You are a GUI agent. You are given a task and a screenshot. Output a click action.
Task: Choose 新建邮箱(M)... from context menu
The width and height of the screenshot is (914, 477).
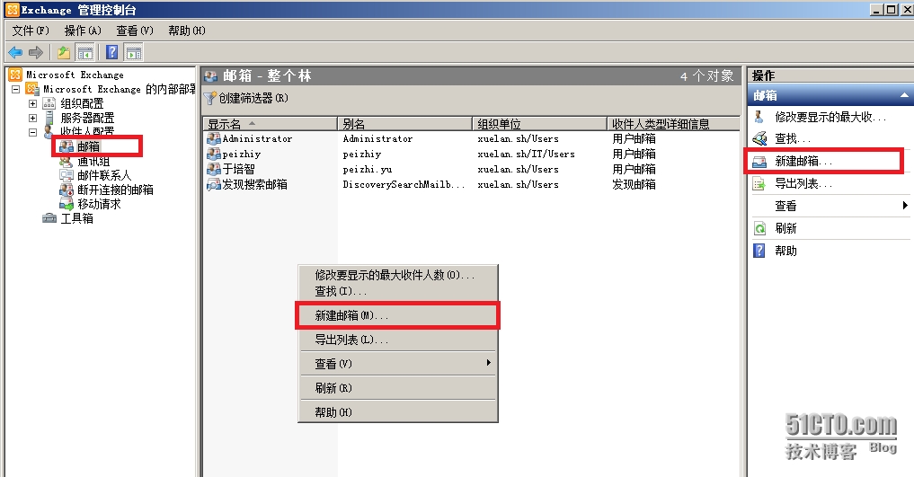(x=398, y=315)
